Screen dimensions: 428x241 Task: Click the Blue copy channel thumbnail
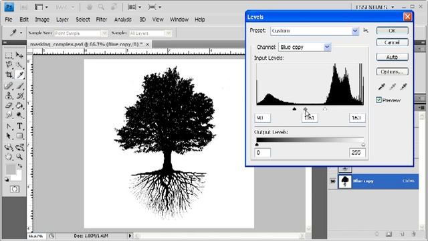point(345,181)
